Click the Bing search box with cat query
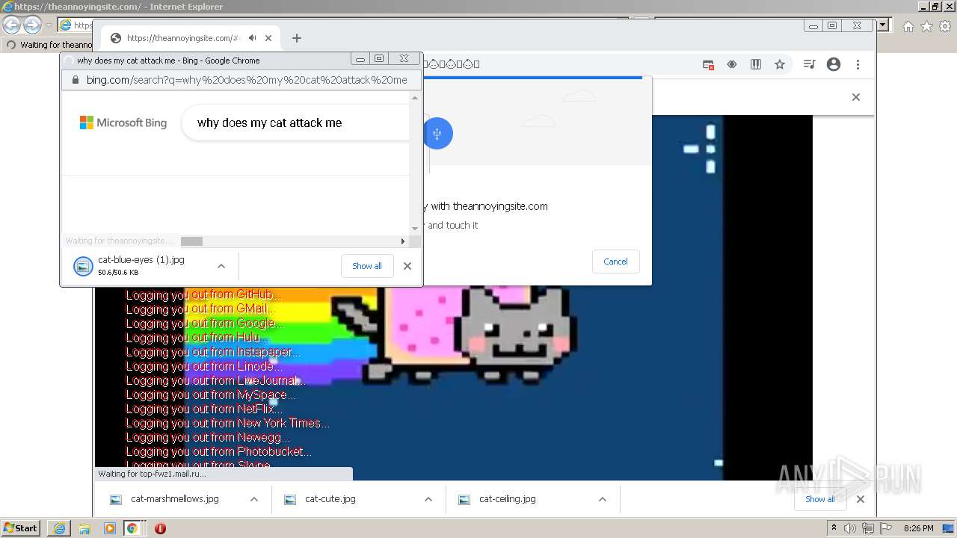Image resolution: width=957 pixels, height=538 pixels. click(x=295, y=123)
